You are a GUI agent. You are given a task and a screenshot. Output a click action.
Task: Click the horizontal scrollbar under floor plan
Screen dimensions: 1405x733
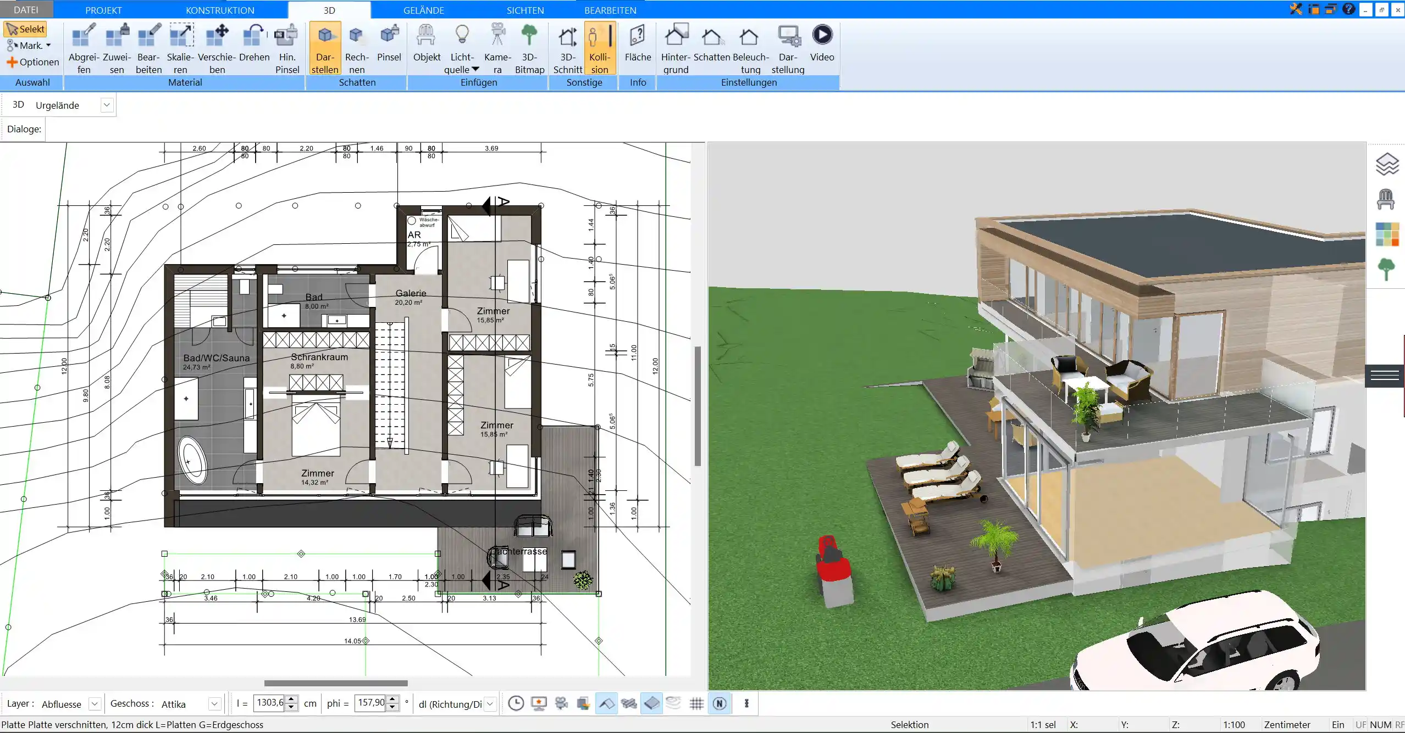pyautogui.click(x=336, y=684)
